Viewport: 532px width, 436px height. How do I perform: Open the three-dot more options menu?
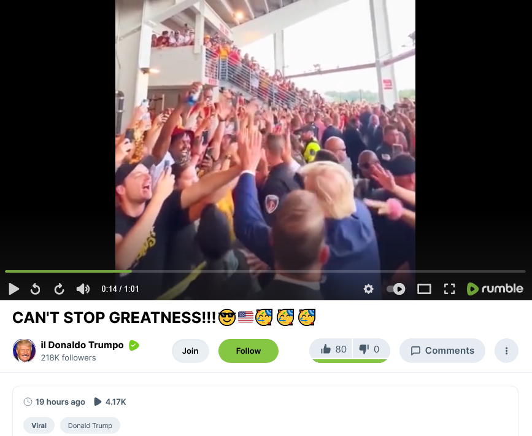[506, 351]
